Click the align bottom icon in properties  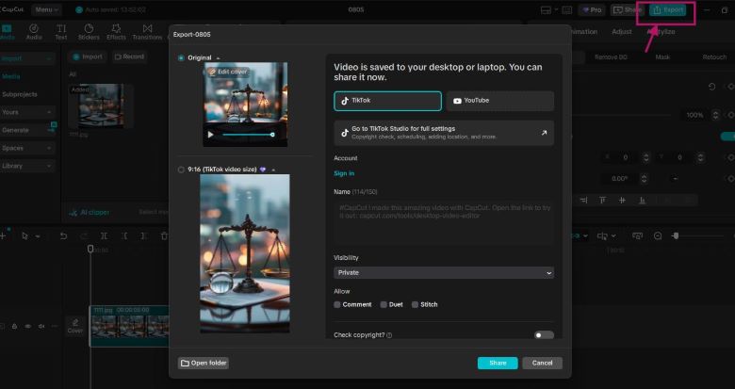(643, 201)
